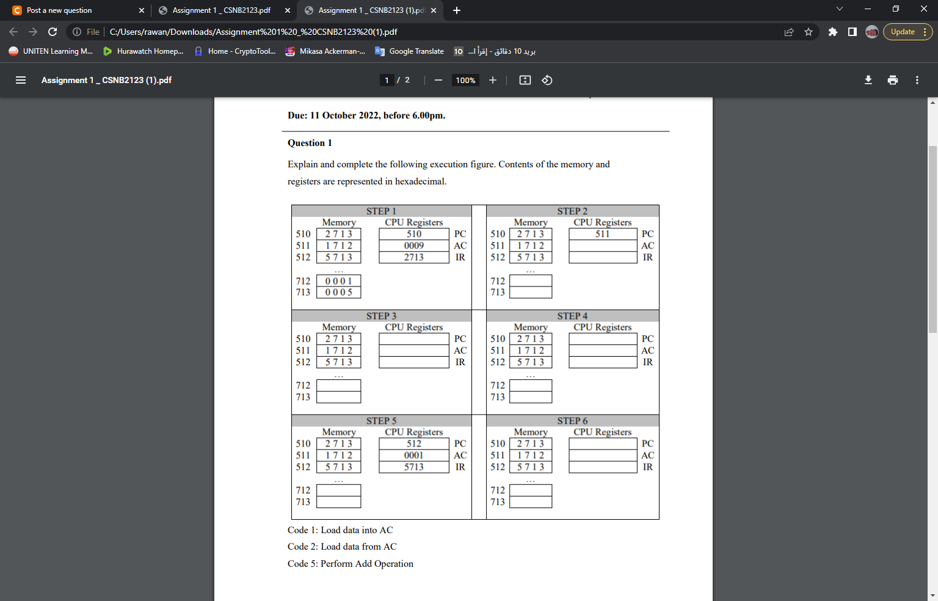This screenshot has height=601, width=938.
Task: Switch to the 'Post a new question' tab
Action: 77,10
